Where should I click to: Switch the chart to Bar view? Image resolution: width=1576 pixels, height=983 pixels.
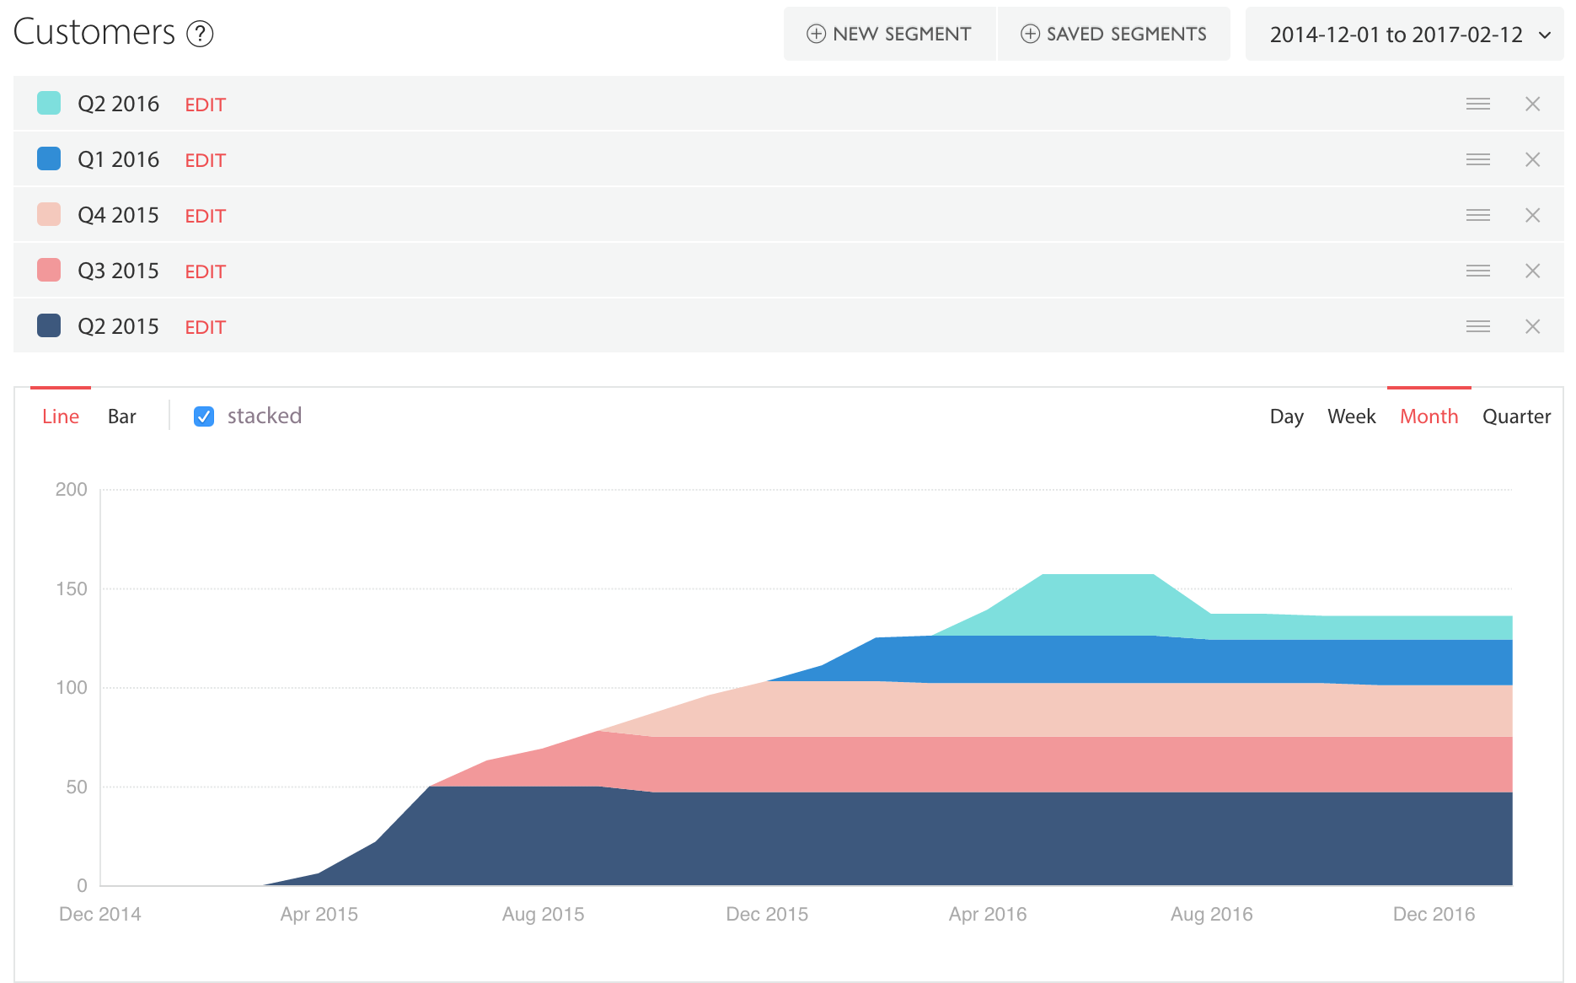pyautogui.click(x=122, y=416)
